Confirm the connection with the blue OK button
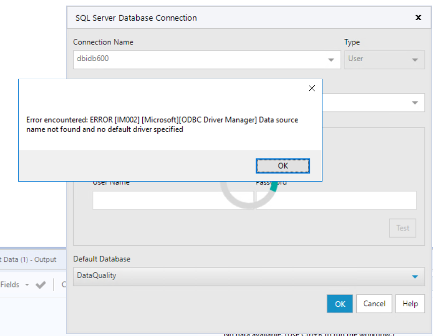 point(340,304)
